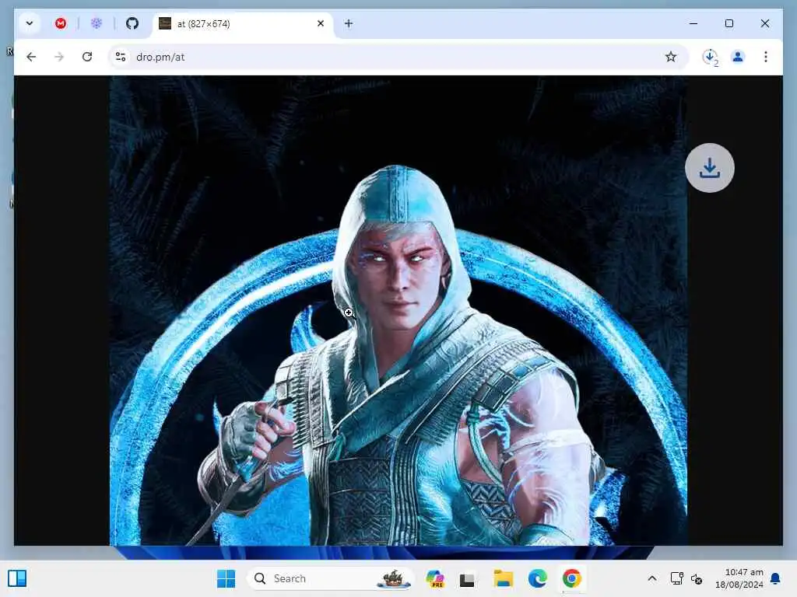Open the muted volume tray icon
797x597 pixels.
[x=697, y=578]
